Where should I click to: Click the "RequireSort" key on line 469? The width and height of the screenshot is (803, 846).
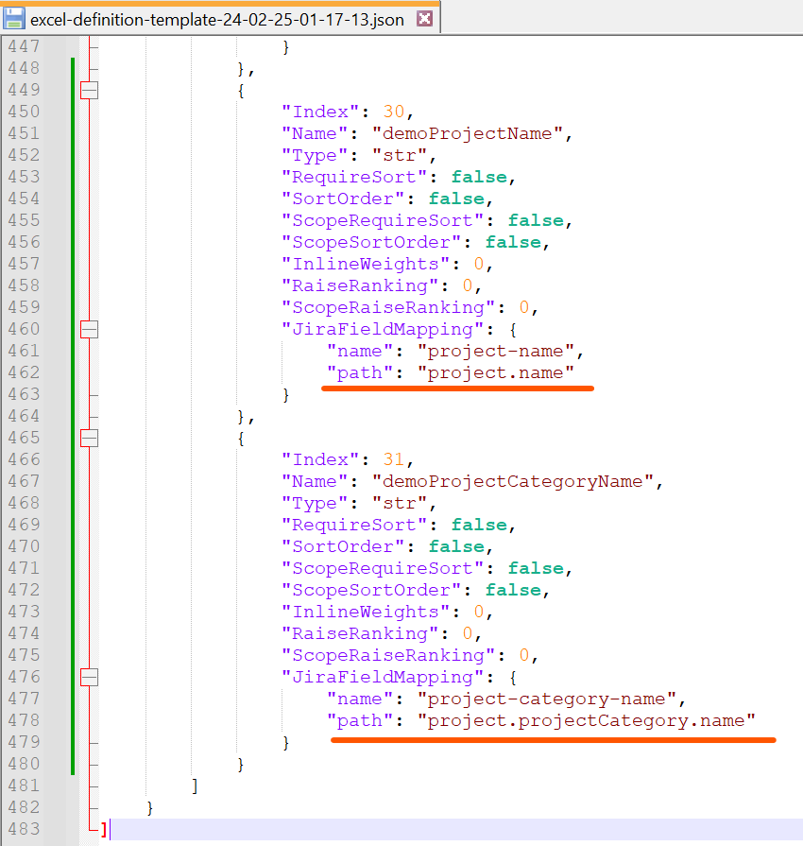(x=354, y=525)
